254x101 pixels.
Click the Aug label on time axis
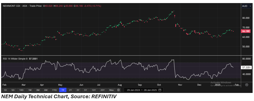click(120, 85)
